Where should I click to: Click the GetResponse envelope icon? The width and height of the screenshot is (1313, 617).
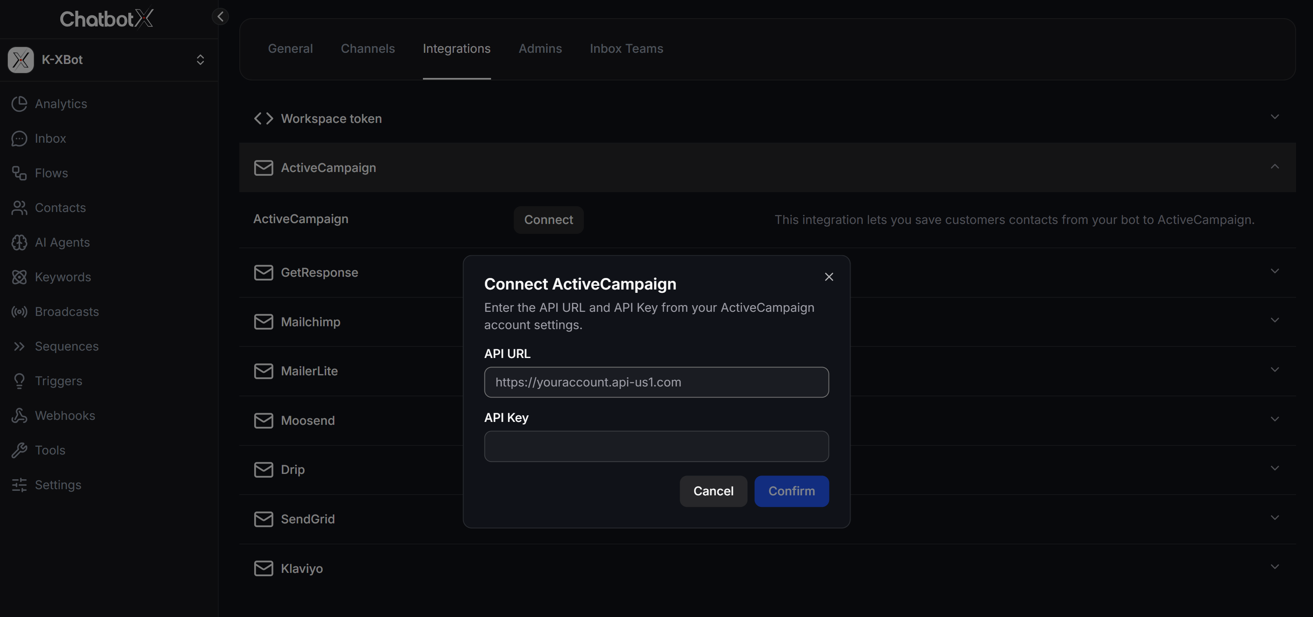click(x=264, y=273)
